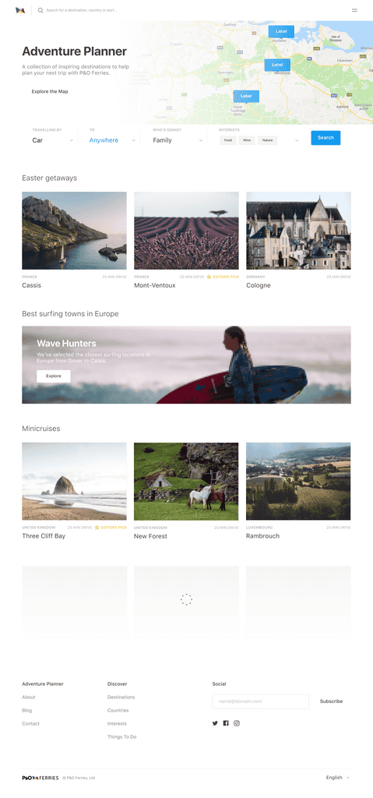Expand the Travelling By Car dropdown
Image resolution: width=373 pixels, height=798 pixels.
point(53,140)
